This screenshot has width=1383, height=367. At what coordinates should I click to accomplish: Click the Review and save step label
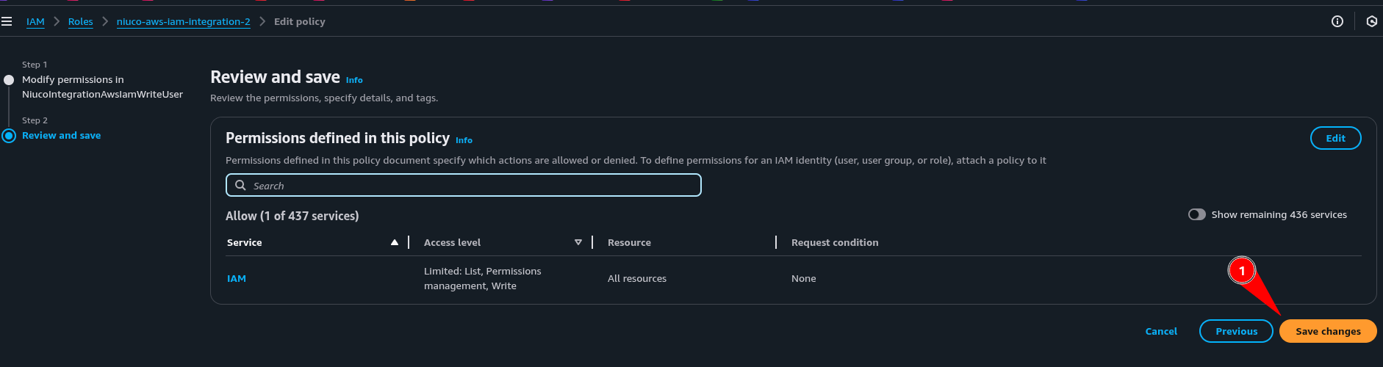(x=62, y=136)
